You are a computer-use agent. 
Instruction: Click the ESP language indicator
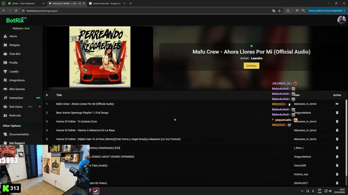[x=319, y=191]
